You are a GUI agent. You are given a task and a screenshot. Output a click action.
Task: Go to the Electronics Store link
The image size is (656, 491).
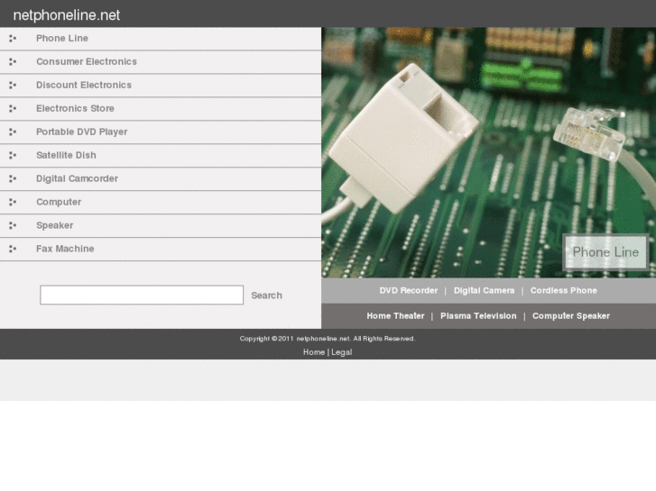tap(75, 109)
